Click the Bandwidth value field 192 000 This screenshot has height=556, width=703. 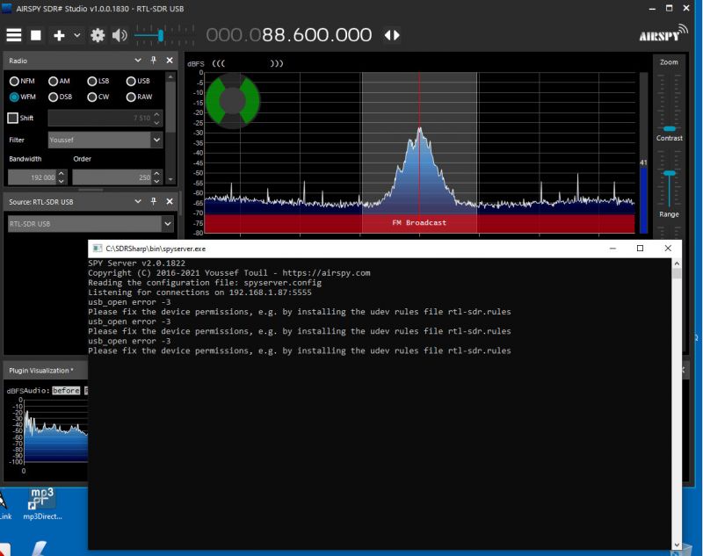[x=33, y=177]
